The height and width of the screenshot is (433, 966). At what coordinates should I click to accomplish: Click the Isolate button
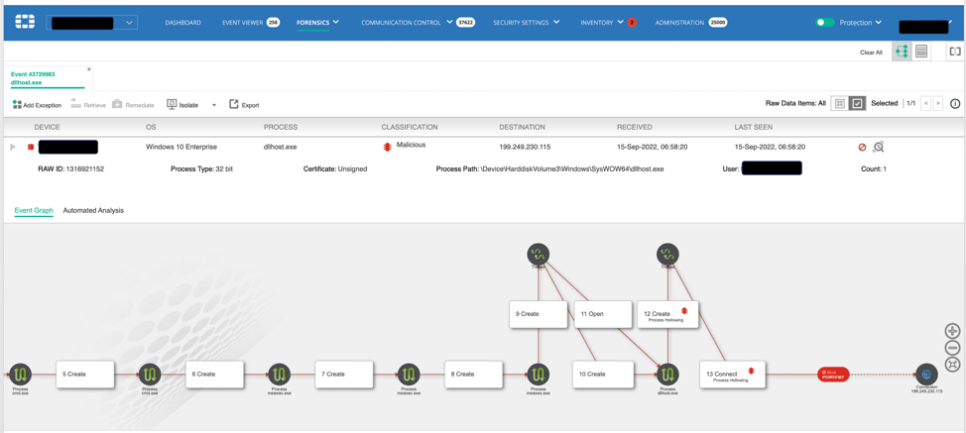point(182,105)
